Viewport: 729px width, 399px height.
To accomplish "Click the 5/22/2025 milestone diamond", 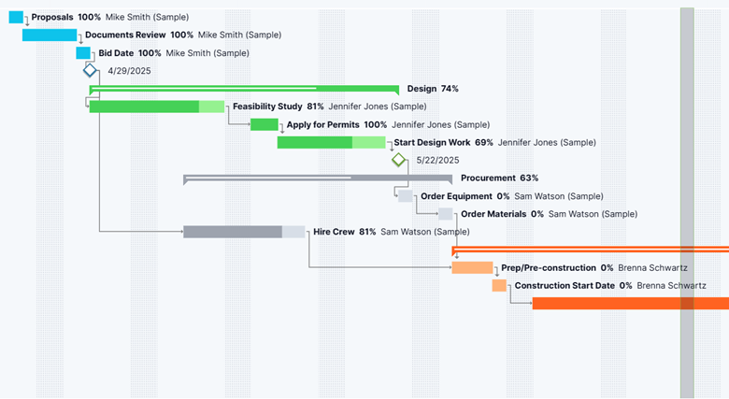I will pyautogui.click(x=399, y=160).
